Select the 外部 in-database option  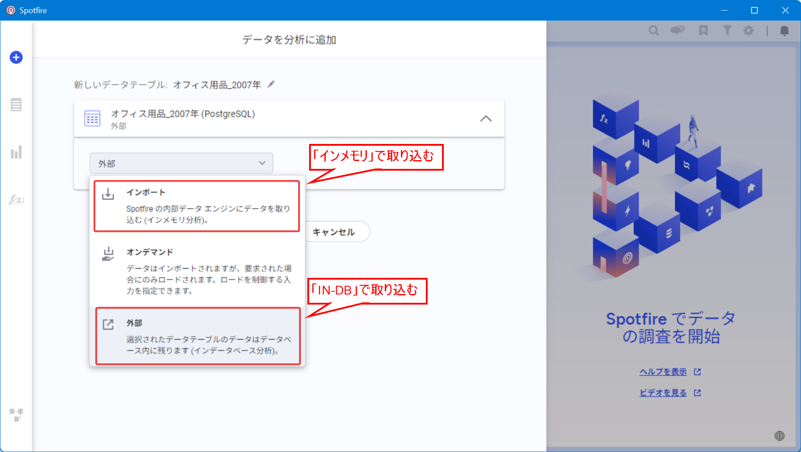pyautogui.click(x=198, y=336)
